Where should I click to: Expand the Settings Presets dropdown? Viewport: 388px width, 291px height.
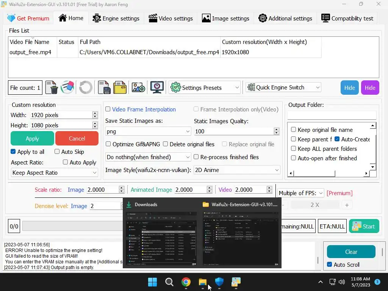[204, 88]
